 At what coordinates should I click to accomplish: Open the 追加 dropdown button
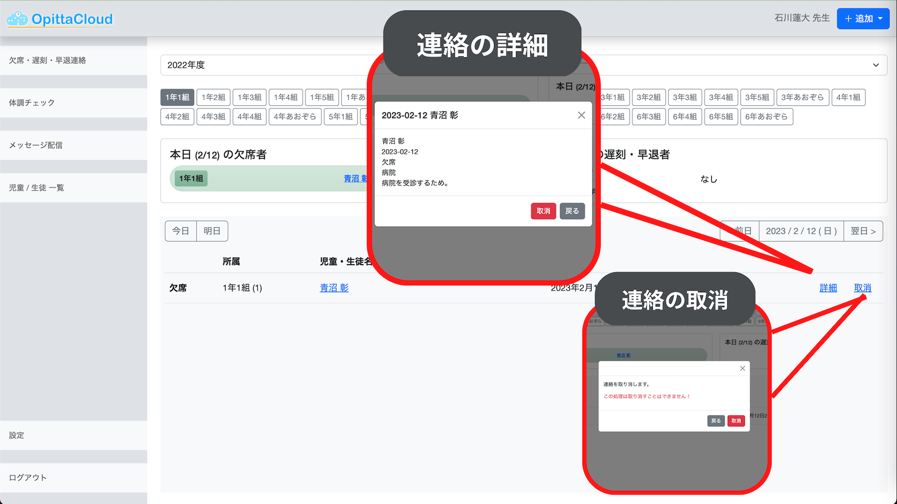click(863, 19)
